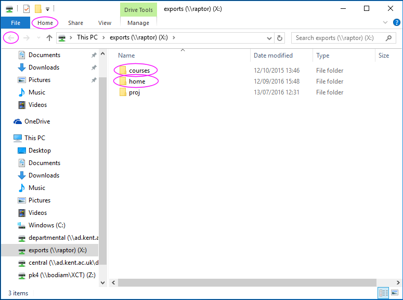Open the Manage ribbon tab
The image size is (403, 300).
pyautogui.click(x=138, y=23)
